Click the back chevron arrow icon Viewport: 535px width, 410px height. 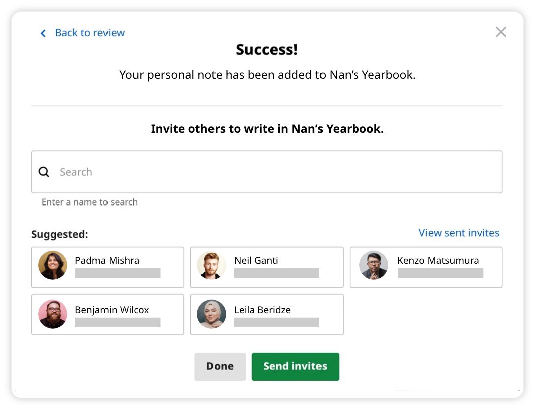pos(43,33)
